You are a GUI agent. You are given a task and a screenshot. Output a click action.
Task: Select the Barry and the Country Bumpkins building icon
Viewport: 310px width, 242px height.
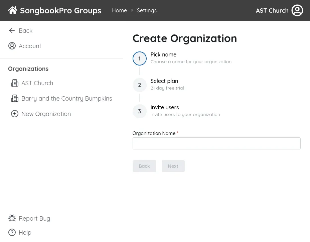(x=15, y=98)
